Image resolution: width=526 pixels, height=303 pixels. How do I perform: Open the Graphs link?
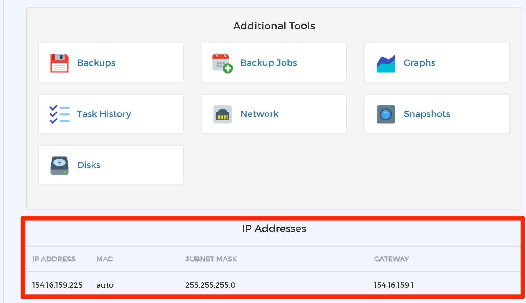[419, 63]
